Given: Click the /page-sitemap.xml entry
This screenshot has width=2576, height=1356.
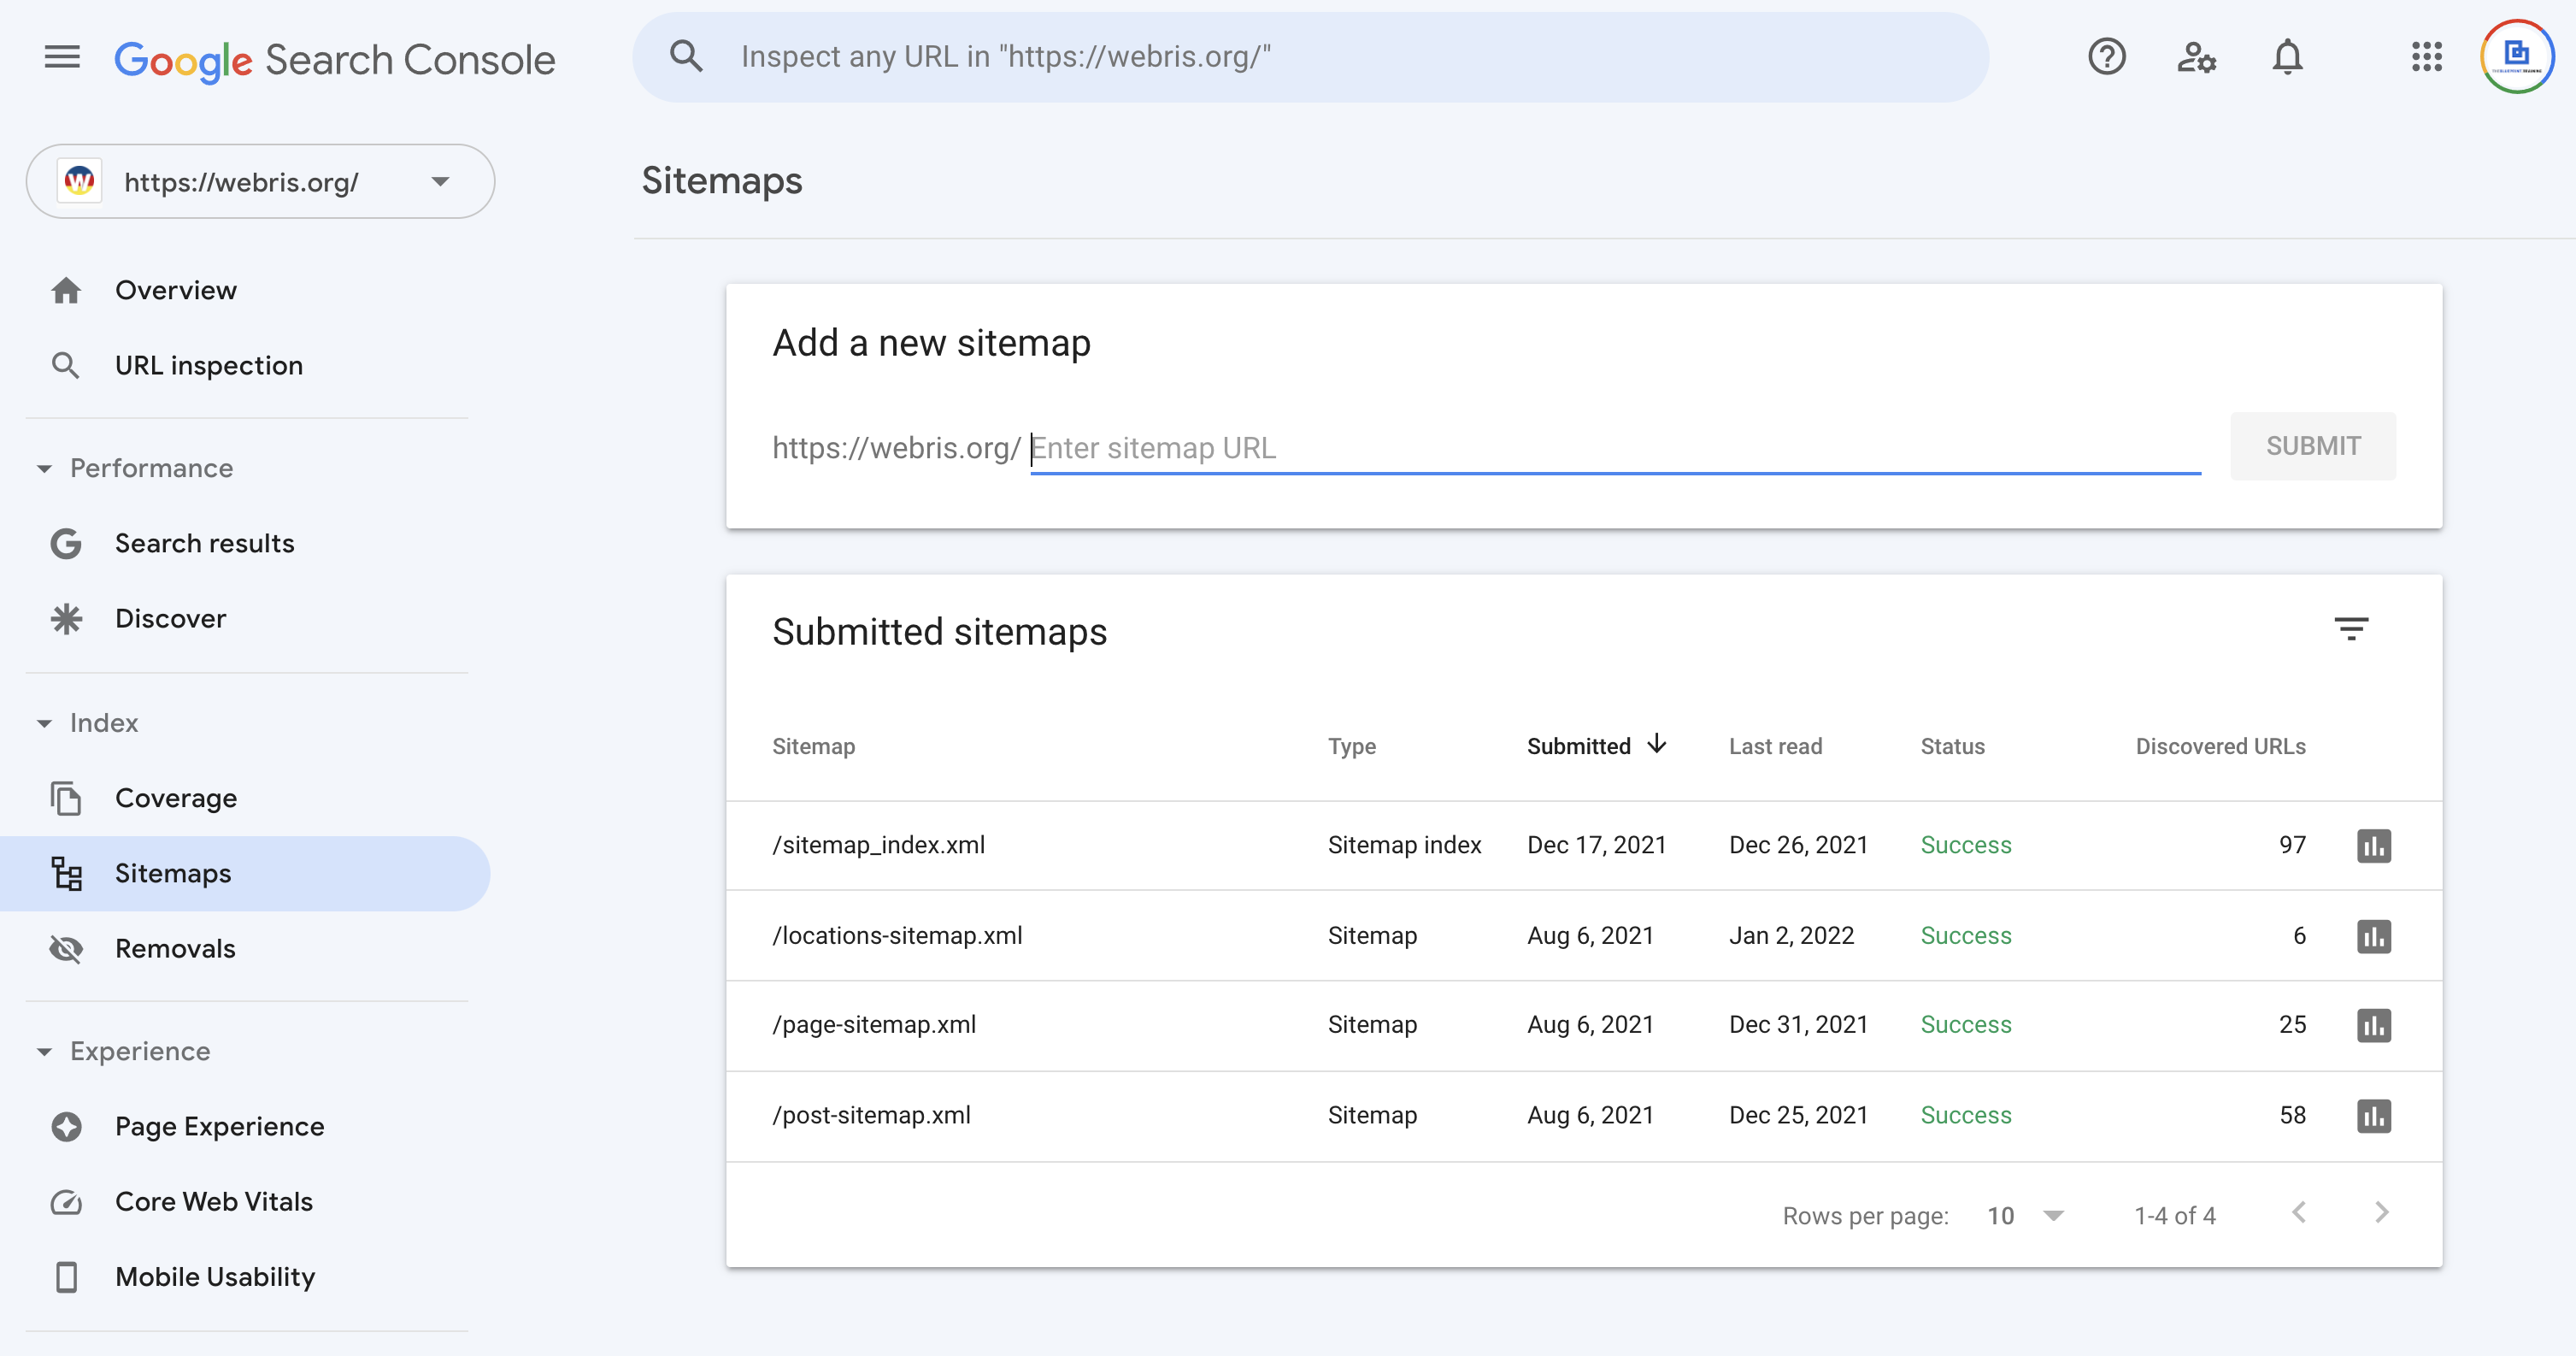Looking at the screenshot, I should (x=874, y=1024).
